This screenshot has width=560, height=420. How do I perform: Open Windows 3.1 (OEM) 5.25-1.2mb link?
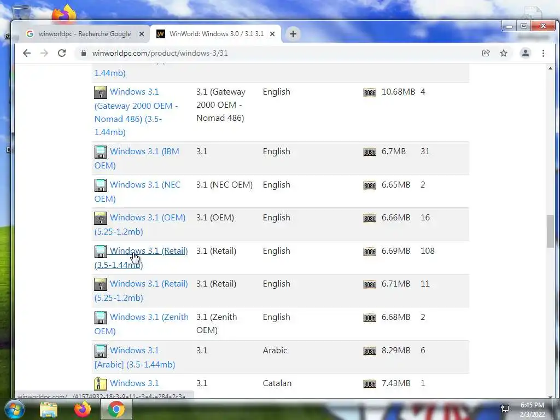pyautogui.click(x=140, y=224)
